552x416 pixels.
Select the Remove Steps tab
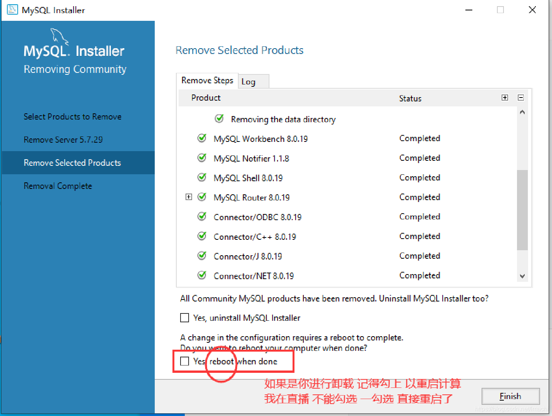pyautogui.click(x=207, y=81)
